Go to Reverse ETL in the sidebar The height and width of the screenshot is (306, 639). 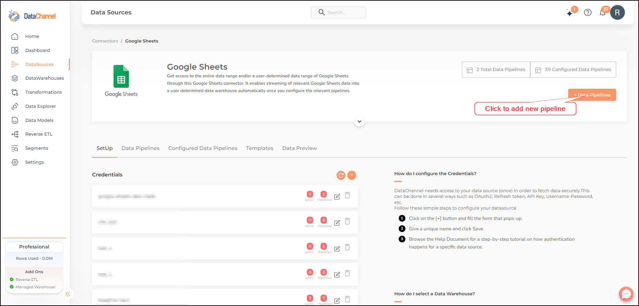point(39,134)
